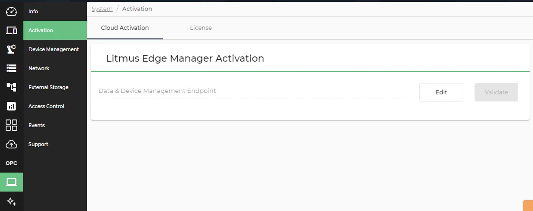Click the Edit button
This screenshot has height=211, width=533.
[x=441, y=92]
